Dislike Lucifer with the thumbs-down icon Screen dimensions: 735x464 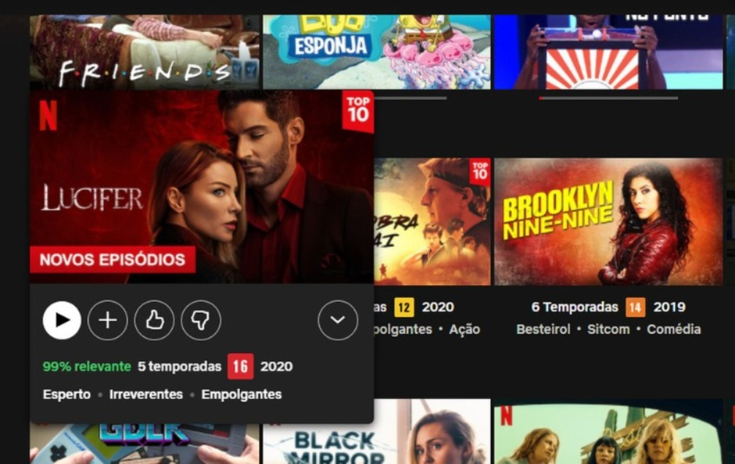click(200, 320)
